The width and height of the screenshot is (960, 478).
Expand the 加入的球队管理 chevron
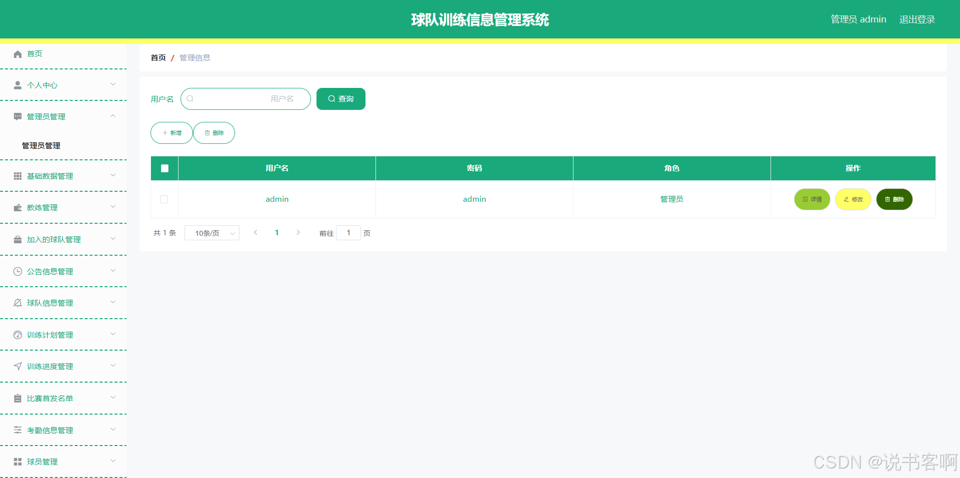113,239
